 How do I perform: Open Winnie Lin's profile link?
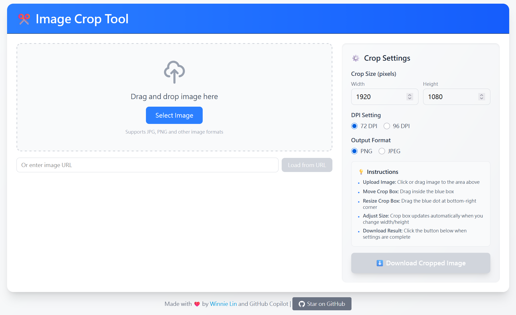pos(223,304)
